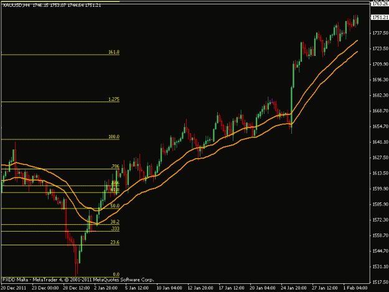Click price axis value 1737.50
The height and width of the screenshot is (292, 389).
tap(380, 33)
